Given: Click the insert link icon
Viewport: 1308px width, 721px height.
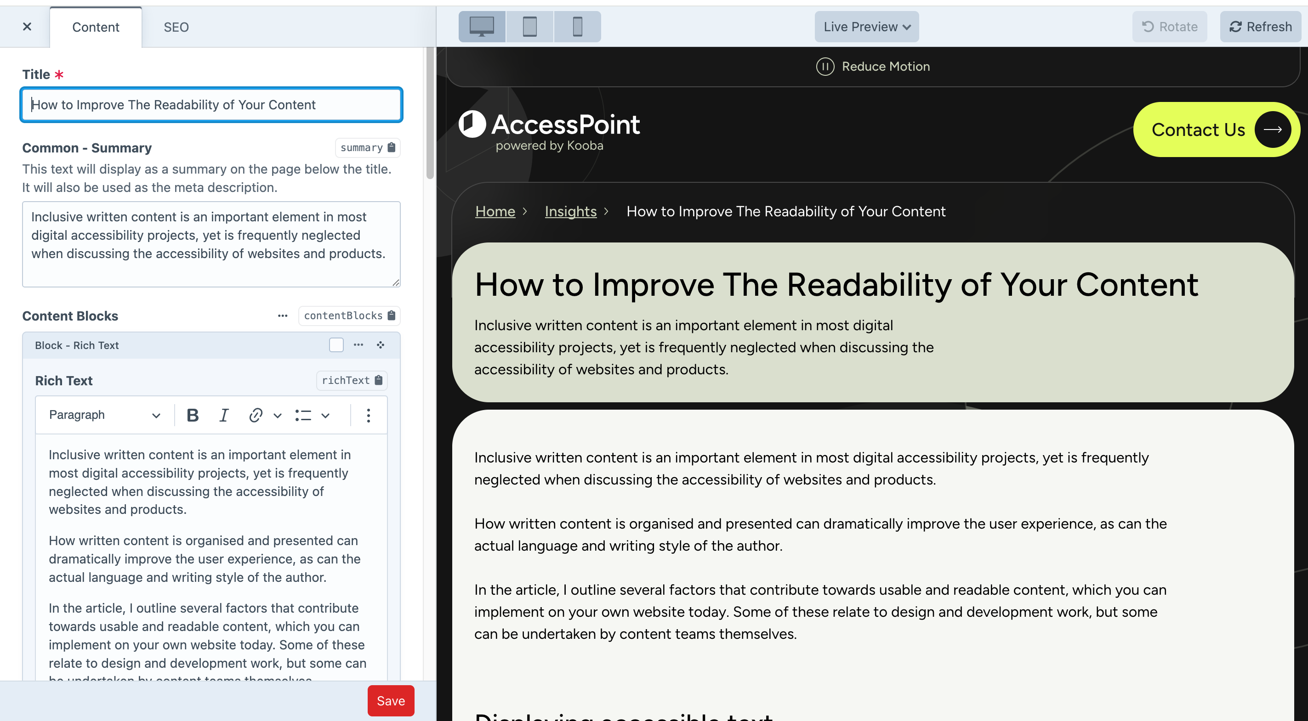Looking at the screenshot, I should (x=256, y=415).
